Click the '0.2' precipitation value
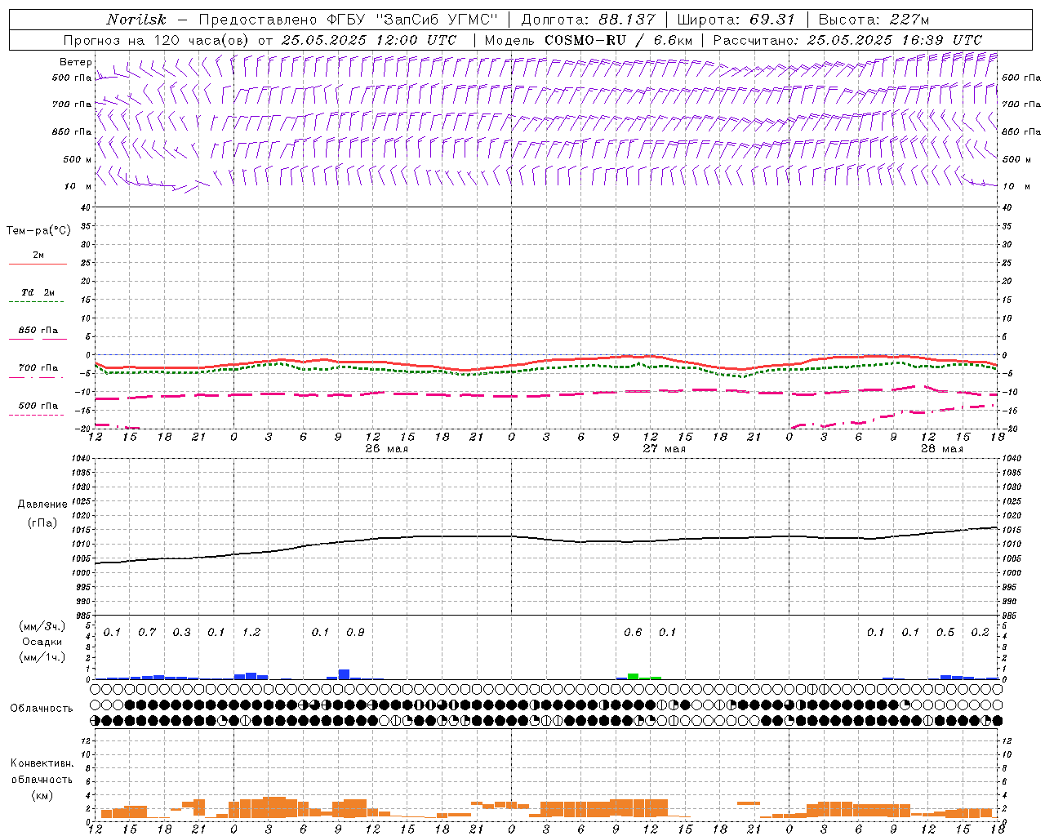Screen dimensions: 1045x836 (x=981, y=633)
